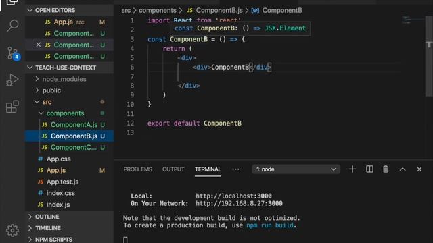Open the Run and Debug view
The width and height of the screenshot is (433, 243).
point(12,80)
